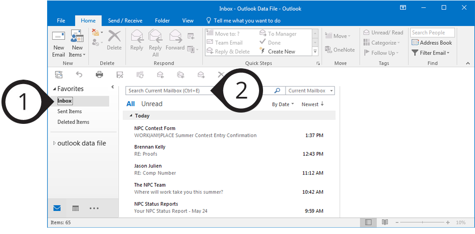Click Create New quick step

(281, 52)
